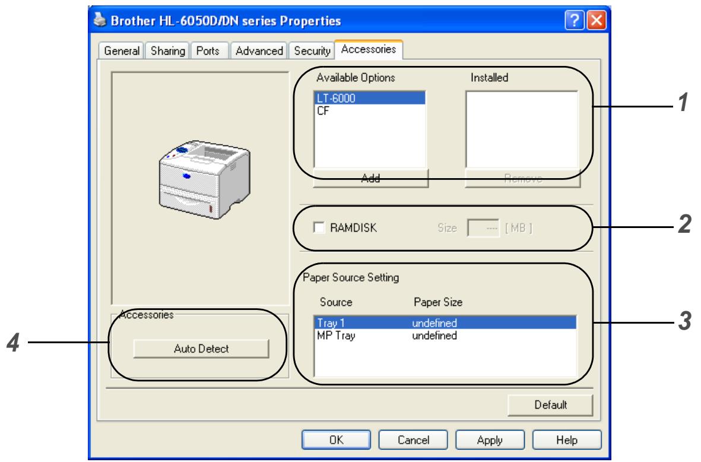Select the Advanced tab

[x=259, y=51]
